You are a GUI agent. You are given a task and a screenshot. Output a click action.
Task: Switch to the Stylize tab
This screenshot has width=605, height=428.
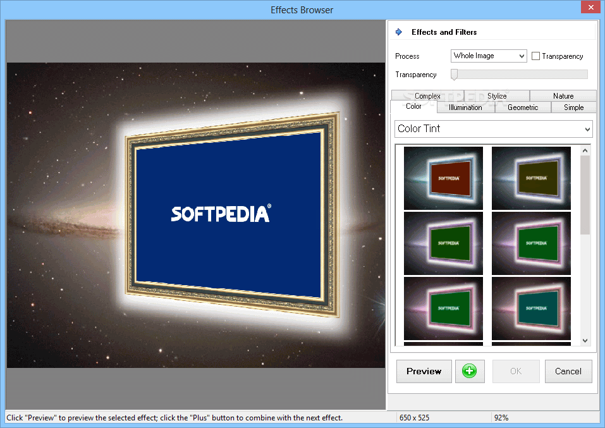[496, 95]
